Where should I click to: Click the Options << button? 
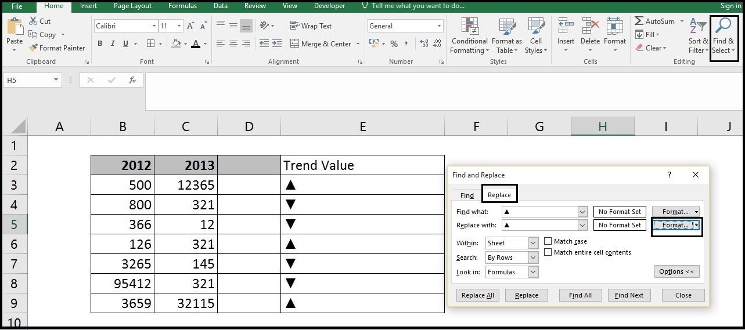tap(676, 271)
